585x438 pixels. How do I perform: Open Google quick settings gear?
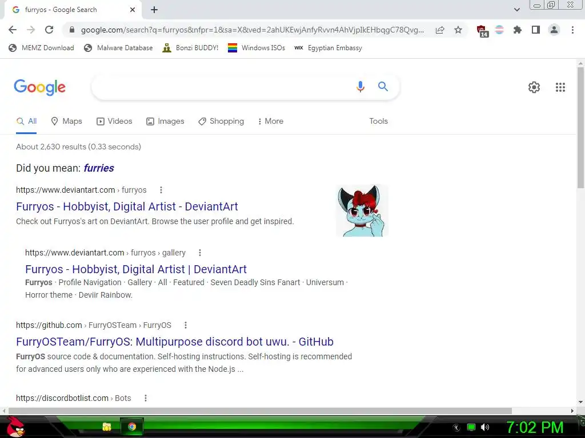[x=534, y=87]
